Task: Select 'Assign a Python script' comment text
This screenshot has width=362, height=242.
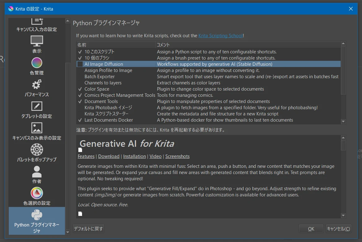Action: click(217, 52)
